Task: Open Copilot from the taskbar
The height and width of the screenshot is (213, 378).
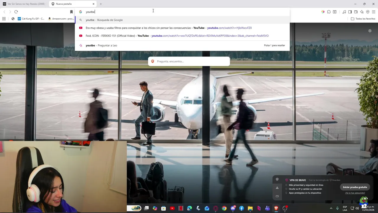Action: (155, 208)
